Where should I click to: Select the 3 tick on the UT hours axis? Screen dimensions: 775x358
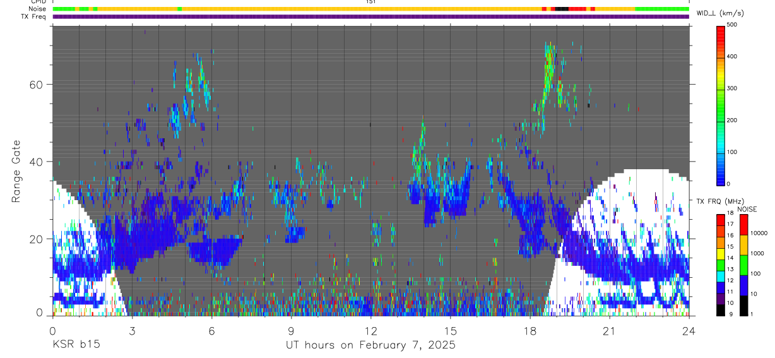(x=132, y=331)
